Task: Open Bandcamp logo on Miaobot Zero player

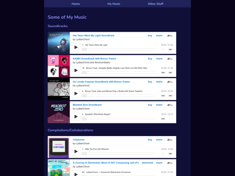Action: pyautogui.click(x=170, y=105)
